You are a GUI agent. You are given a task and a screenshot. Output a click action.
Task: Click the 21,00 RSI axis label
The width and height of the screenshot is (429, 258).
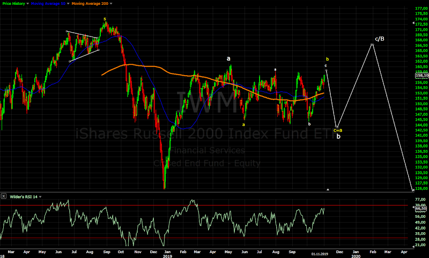(420, 245)
